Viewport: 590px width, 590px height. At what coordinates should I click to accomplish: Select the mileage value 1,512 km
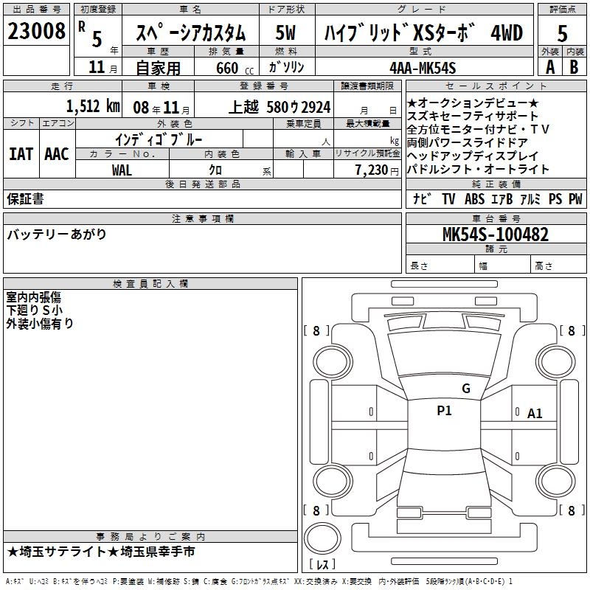click(93, 106)
